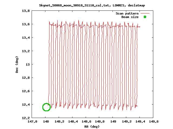This screenshot has width=173, height=129.
Task: Click y-axis tick label 13.4
Action: (26, 38)
